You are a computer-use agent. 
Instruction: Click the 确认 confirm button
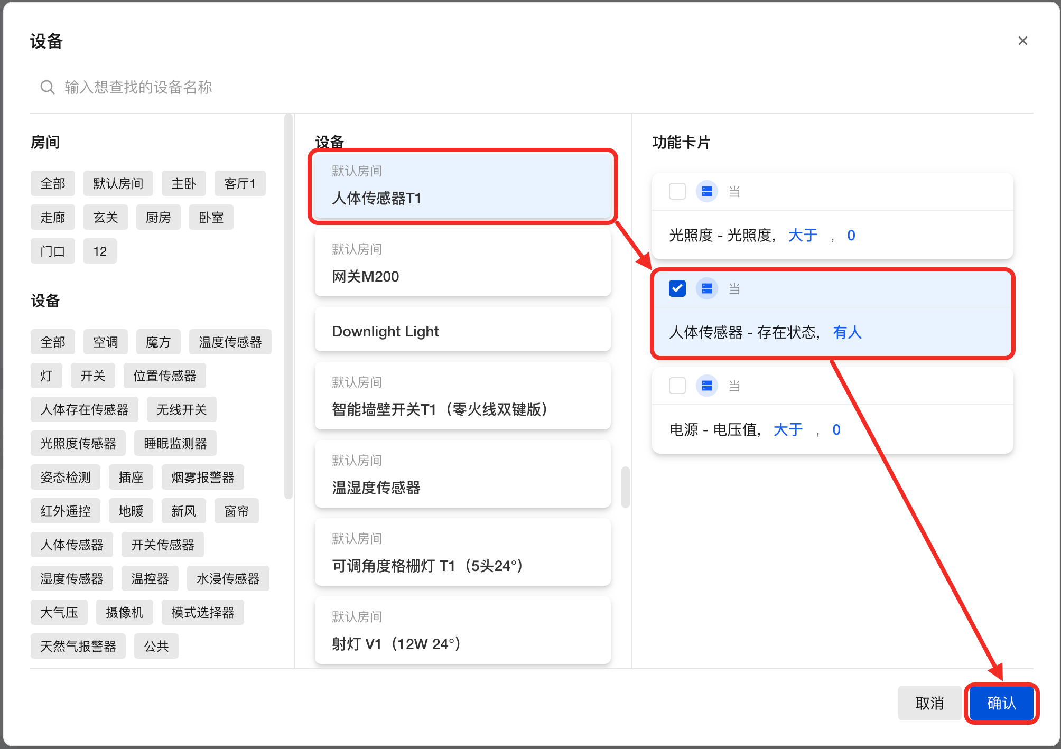tap(1001, 703)
